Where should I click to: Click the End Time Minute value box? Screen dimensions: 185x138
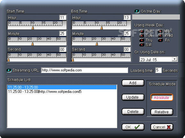[x=127, y=33]
